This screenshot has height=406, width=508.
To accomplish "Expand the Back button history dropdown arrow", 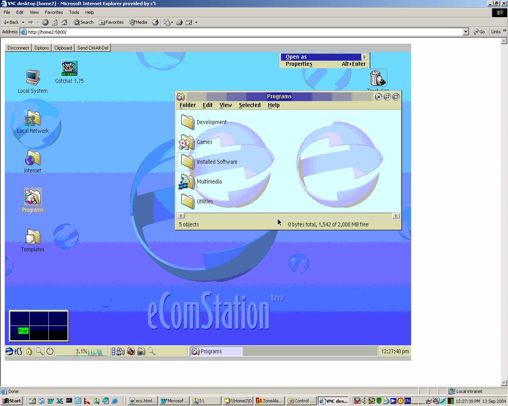I will pos(23,22).
